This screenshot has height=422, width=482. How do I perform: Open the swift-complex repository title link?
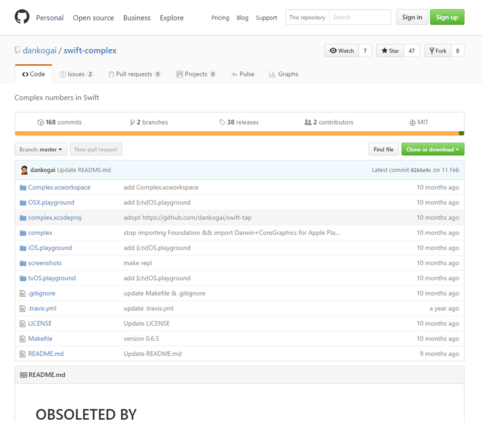click(90, 51)
